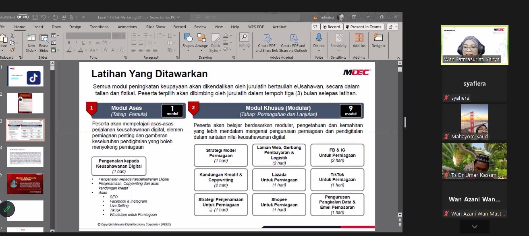Select the Format Painter brush
The width and height of the screenshot is (529, 236).
[12, 50]
